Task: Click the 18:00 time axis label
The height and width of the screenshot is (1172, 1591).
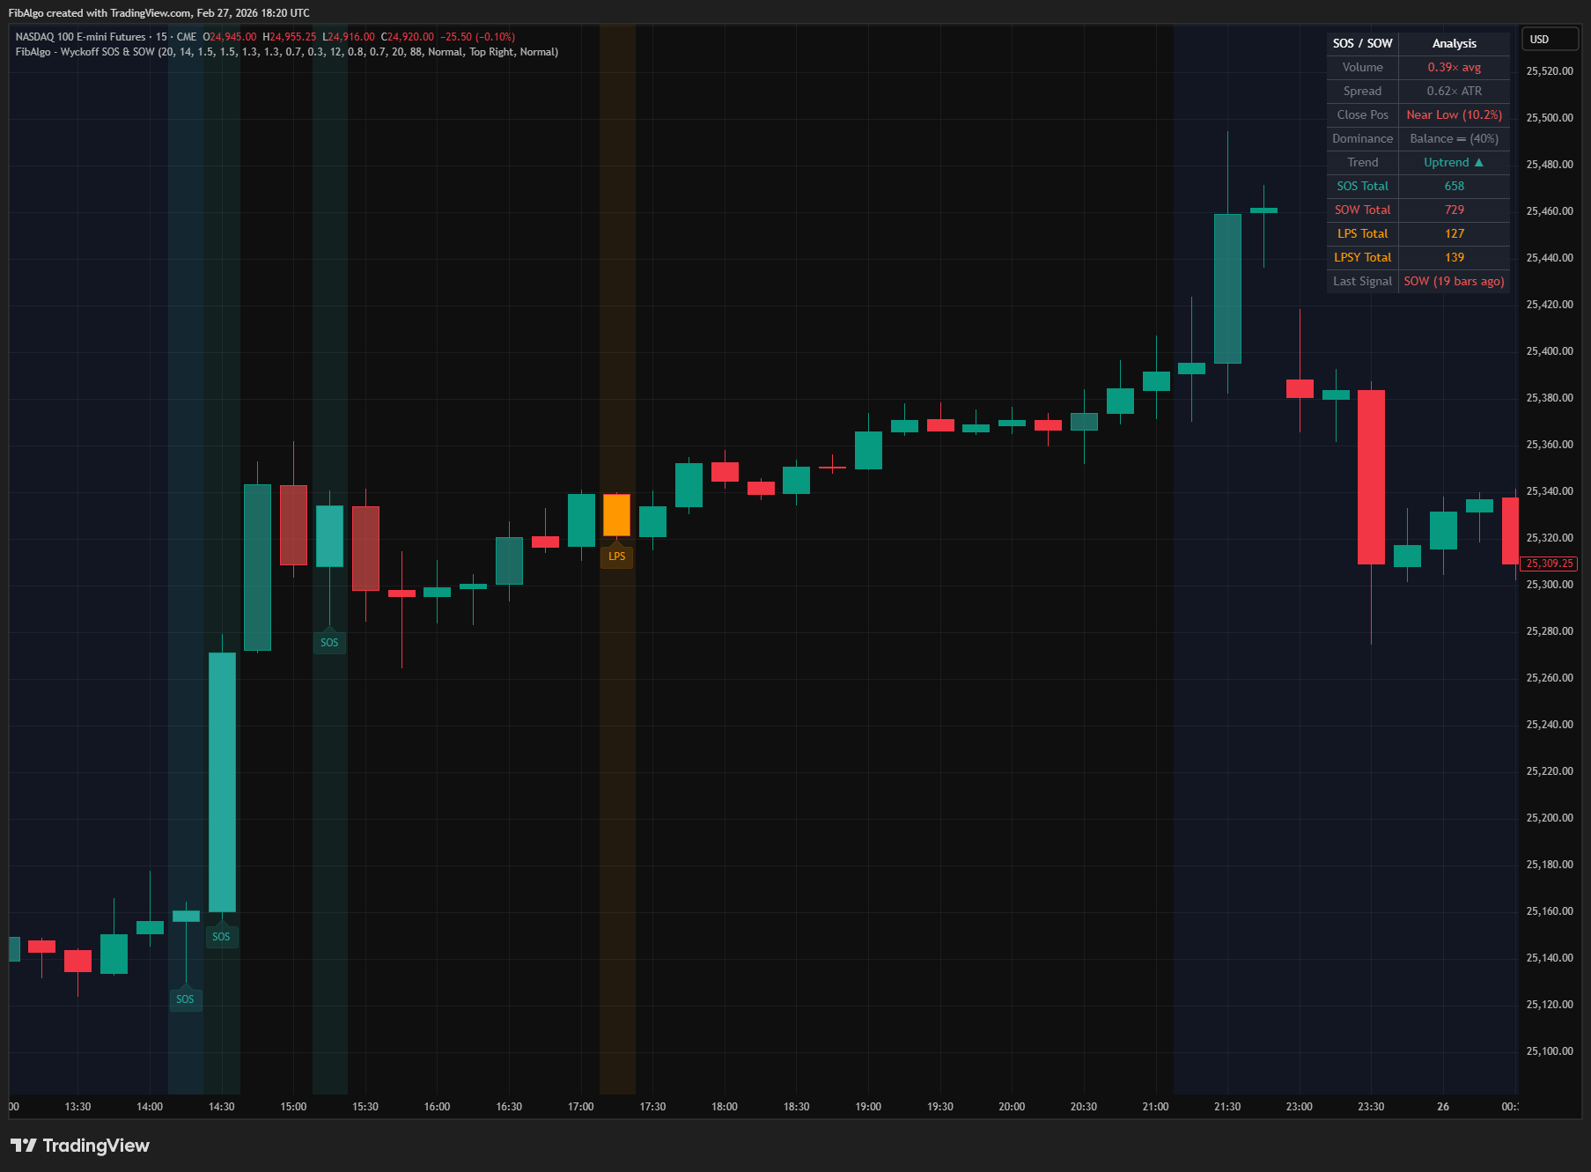Action: pyautogui.click(x=725, y=1107)
